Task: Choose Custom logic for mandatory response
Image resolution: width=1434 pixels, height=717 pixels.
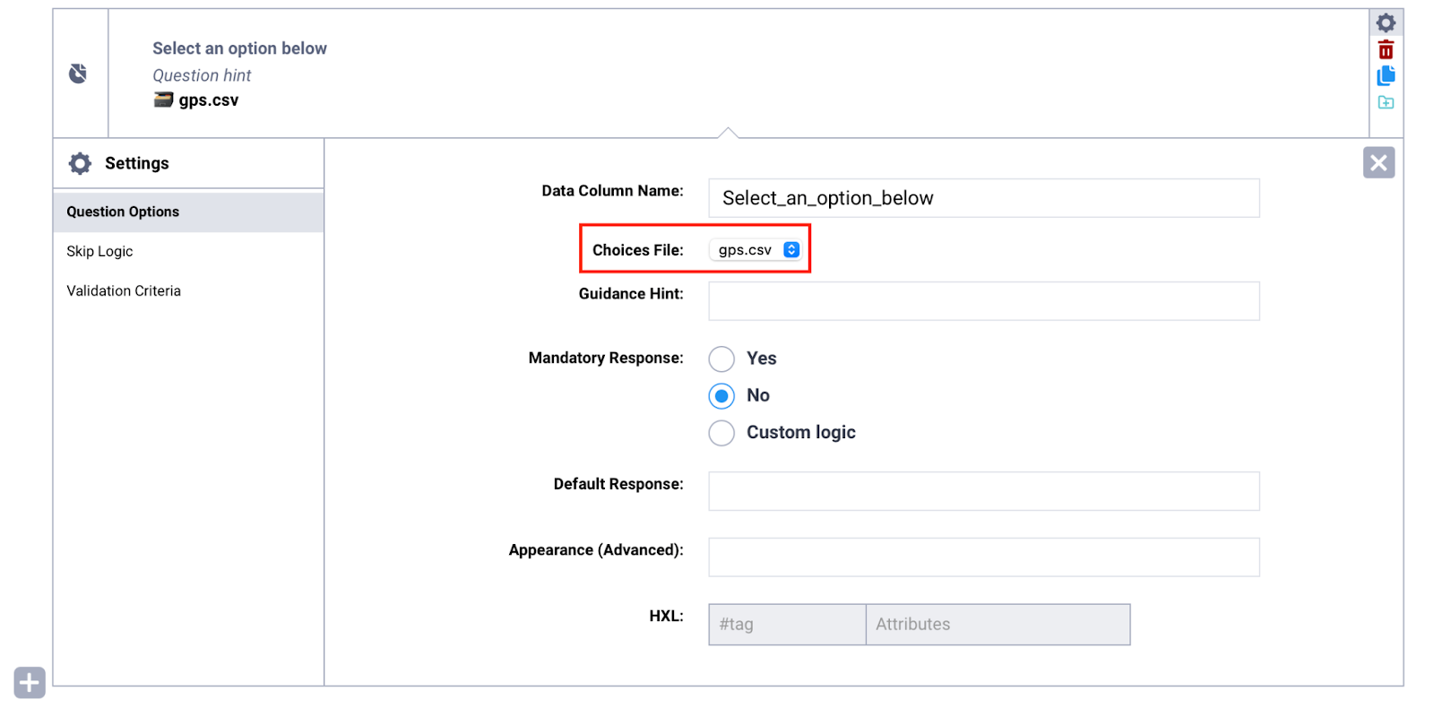Action: (x=721, y=433)
